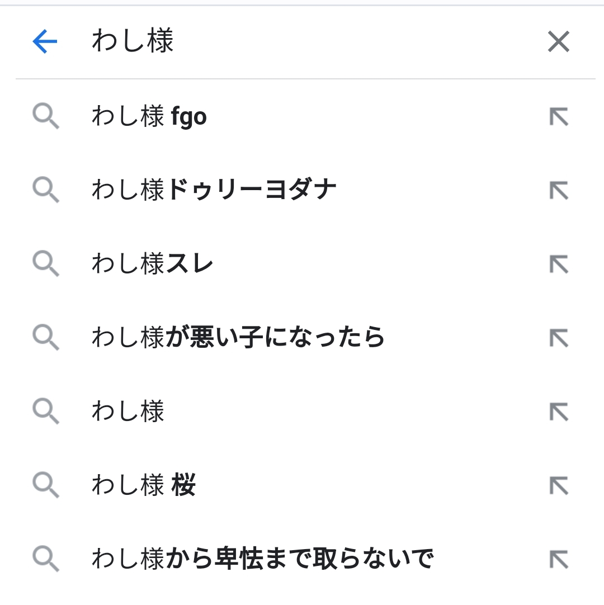This screenshot has height=605, width=604.
Task: Select the わし様 桜 suggestion
Action: coord(144,485)
